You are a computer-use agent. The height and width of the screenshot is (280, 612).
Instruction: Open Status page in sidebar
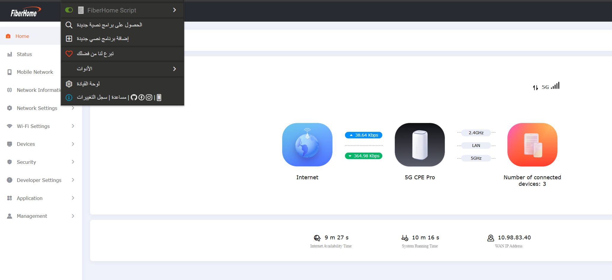[x=24, y=54]
